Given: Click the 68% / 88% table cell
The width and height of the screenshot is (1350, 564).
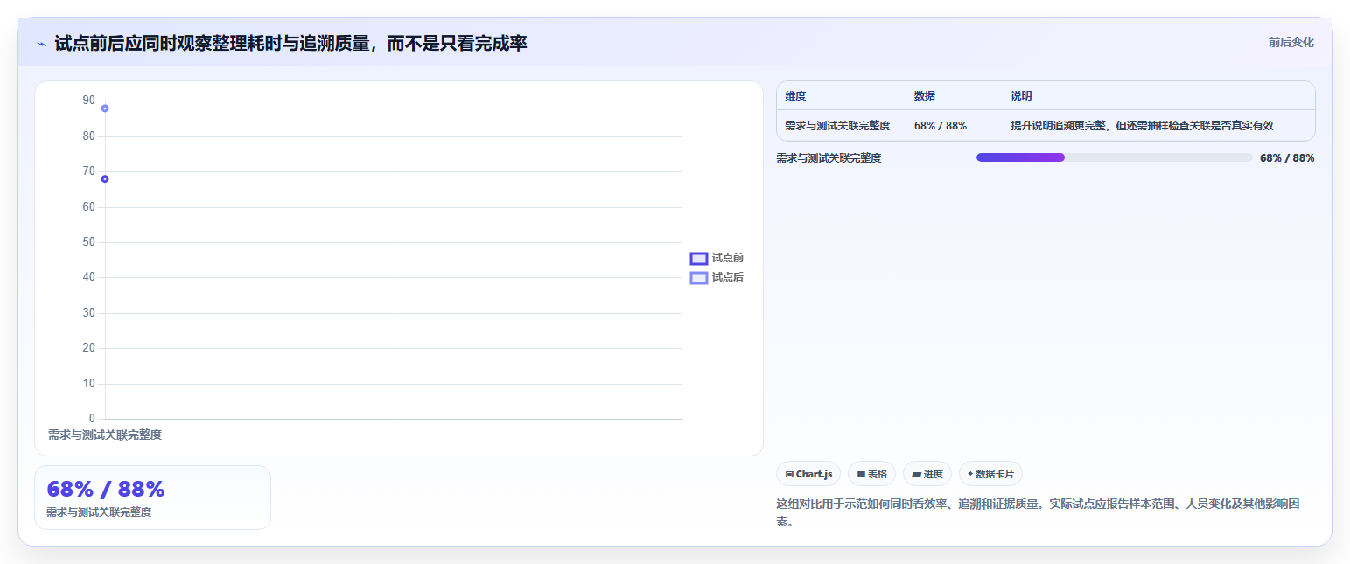Looking at the screenshot, I should (941, 126).
